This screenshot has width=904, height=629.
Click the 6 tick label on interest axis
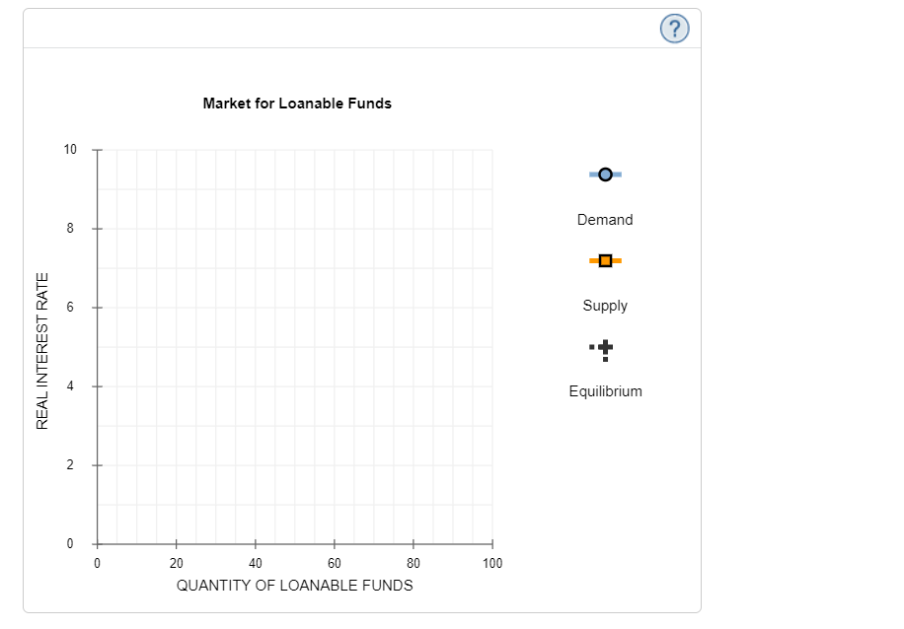coord(70,307)
